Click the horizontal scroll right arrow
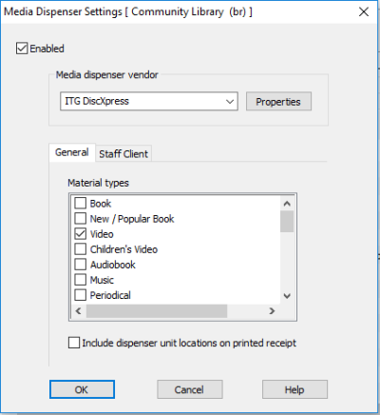The width and height of the screenshot is (380, 415). click(272, 311)
